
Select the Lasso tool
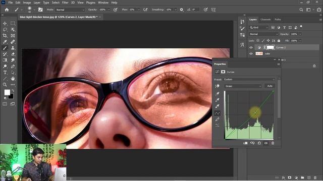[5, 30]
